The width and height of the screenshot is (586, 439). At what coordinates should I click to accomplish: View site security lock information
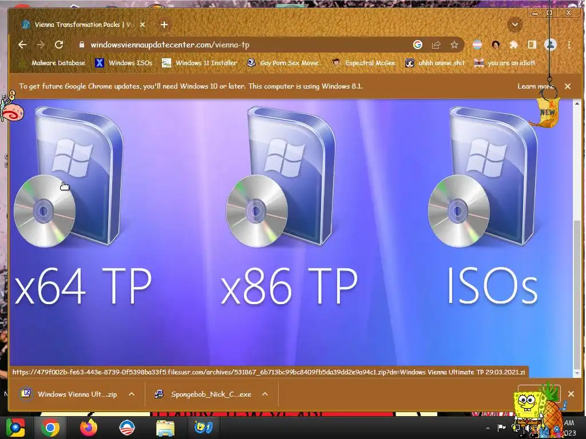pyautogui.click(x=81, y=45)
